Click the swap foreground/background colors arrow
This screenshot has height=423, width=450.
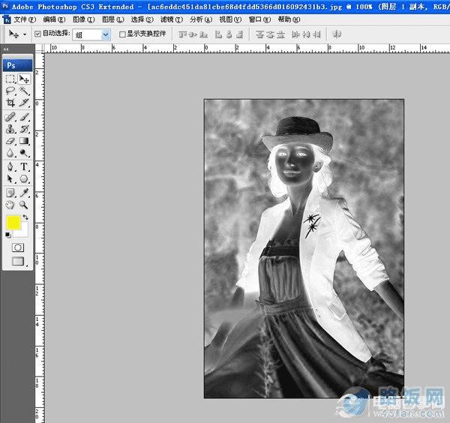tap(25, 217)
